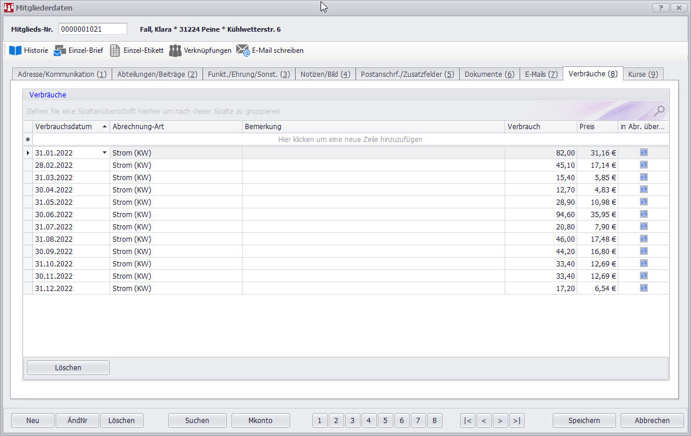Click the Einzel-Etikett label icon
Viewport: 691px width, 436px height.
point(115,50)
